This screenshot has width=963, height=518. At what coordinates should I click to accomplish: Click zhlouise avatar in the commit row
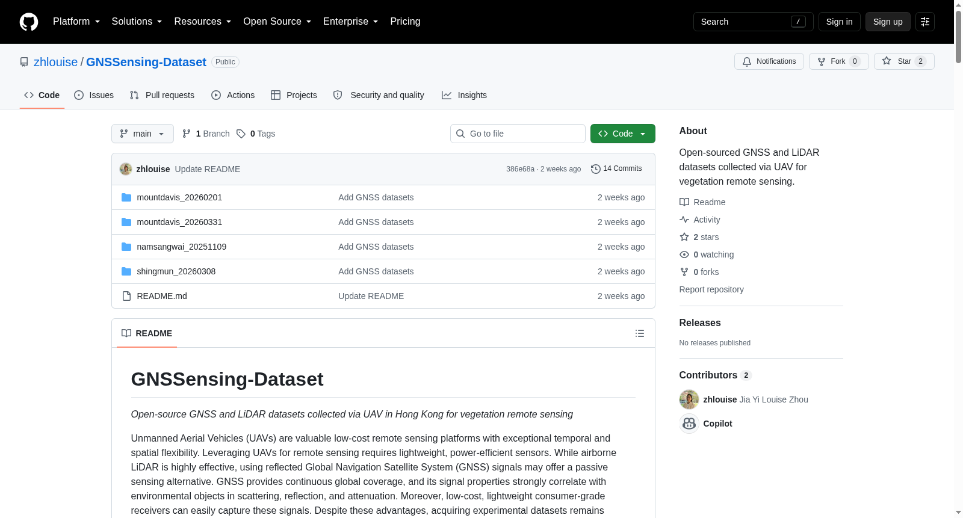point(126,169)
